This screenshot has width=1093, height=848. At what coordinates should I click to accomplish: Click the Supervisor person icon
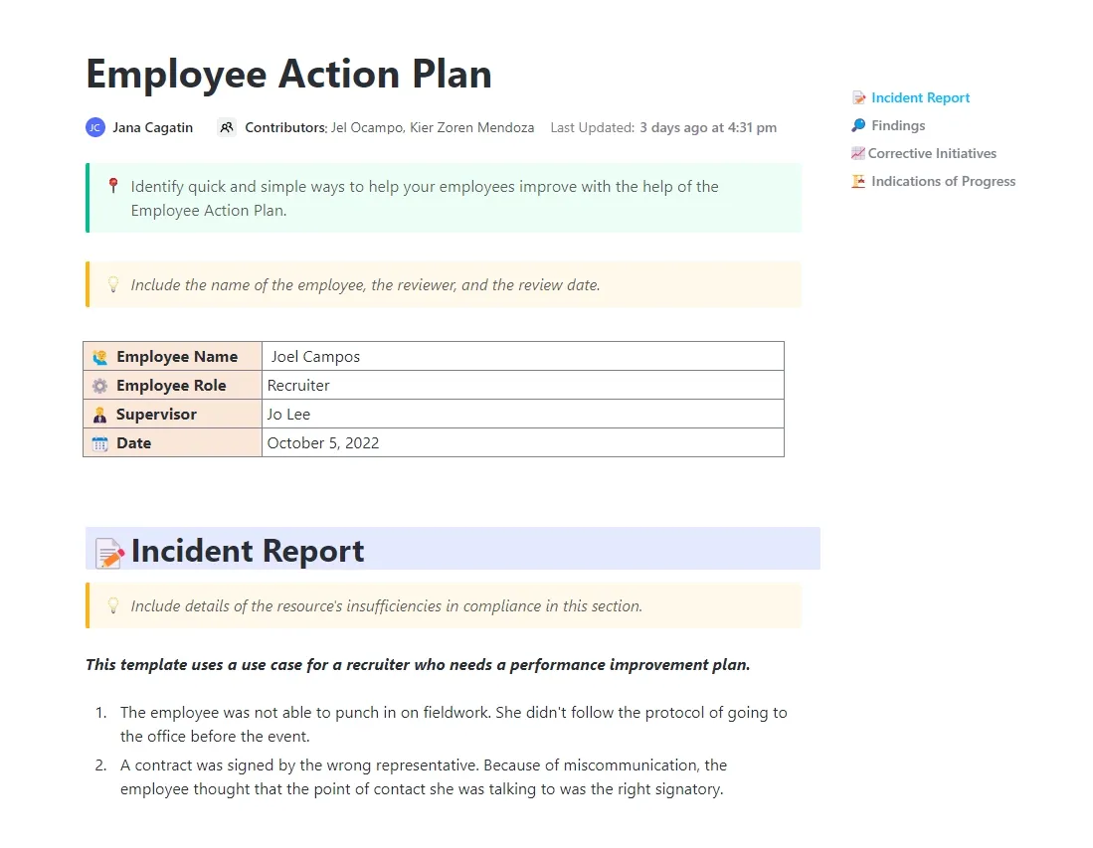(x=100, y=415)
